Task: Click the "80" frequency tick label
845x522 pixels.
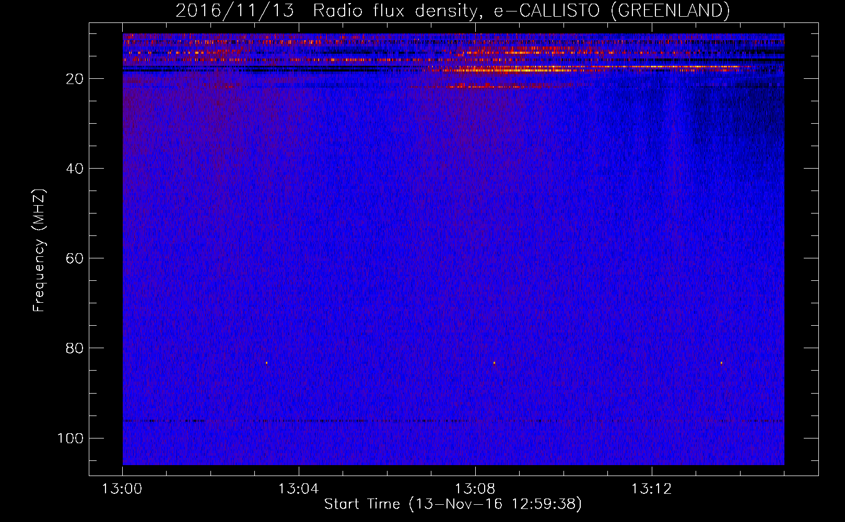Action: click(x=75, y=348)
